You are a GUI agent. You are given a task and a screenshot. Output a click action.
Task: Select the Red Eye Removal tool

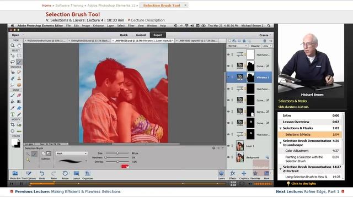(13, 72)
